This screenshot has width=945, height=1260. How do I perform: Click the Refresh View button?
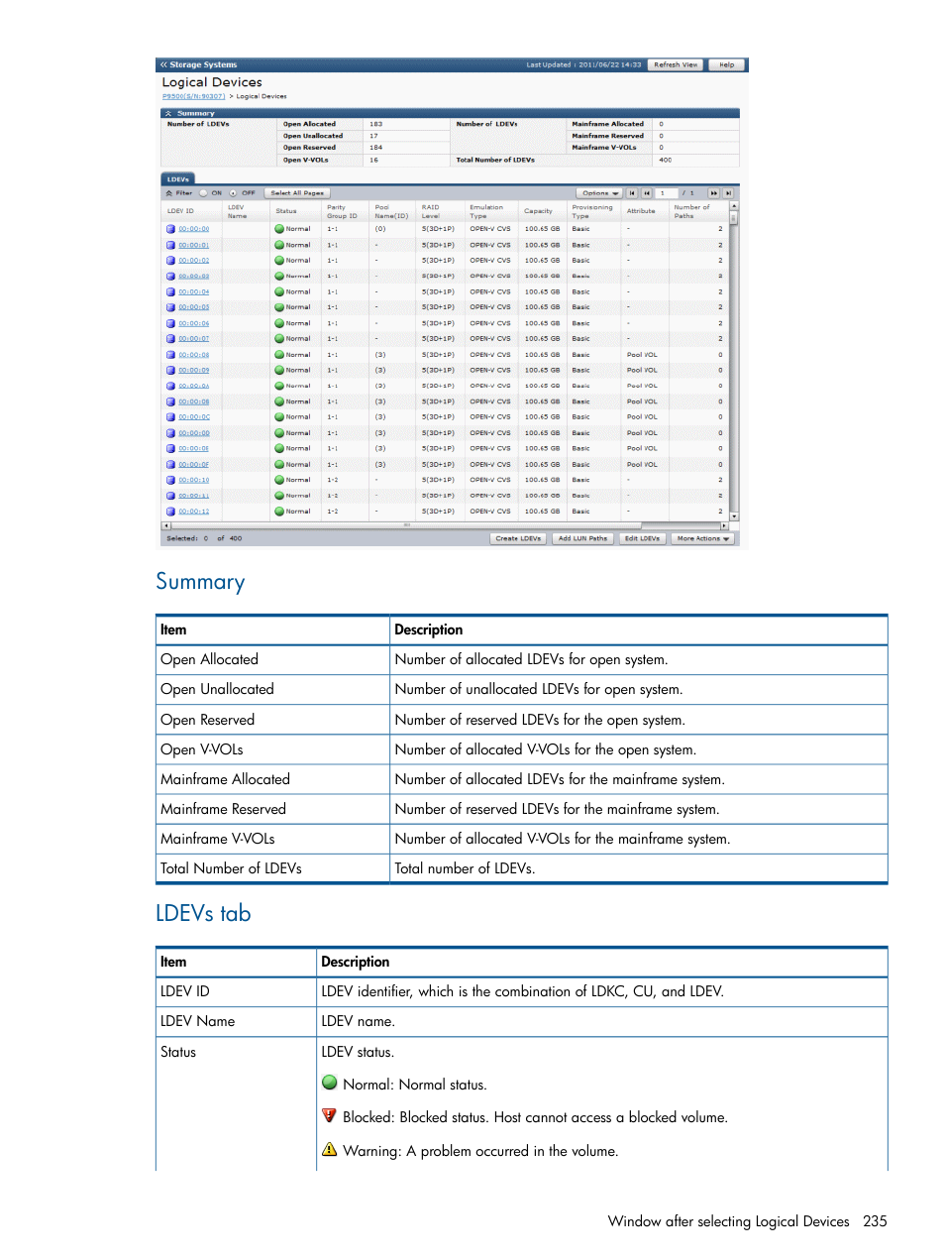click(x=676, y=64)
